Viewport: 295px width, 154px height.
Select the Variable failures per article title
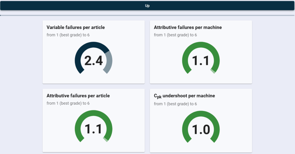click(x=76, y=27)
